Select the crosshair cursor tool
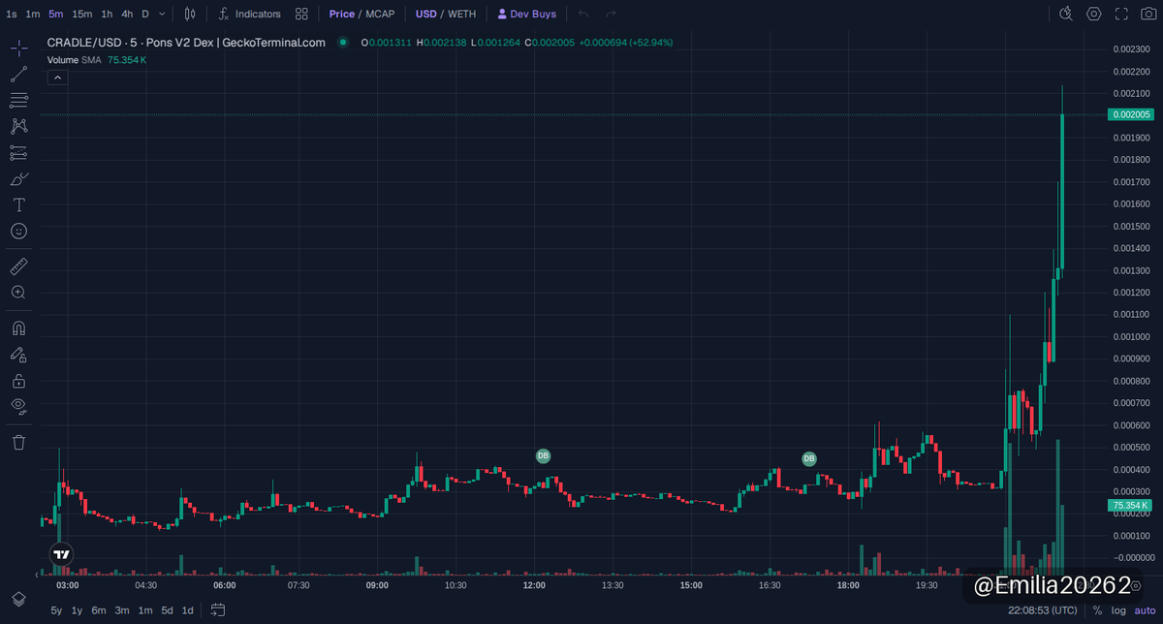This screenshot has width=1163, height=624. [18, 48]
